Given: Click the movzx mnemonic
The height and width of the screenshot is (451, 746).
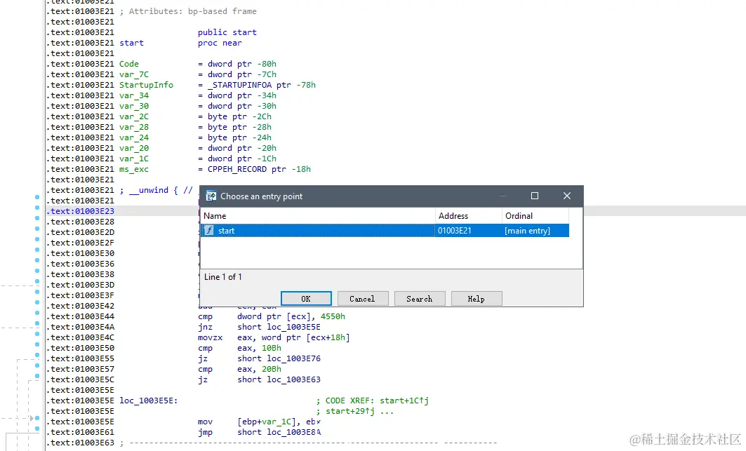Looking at the screenshot, I should coord(211,337).
